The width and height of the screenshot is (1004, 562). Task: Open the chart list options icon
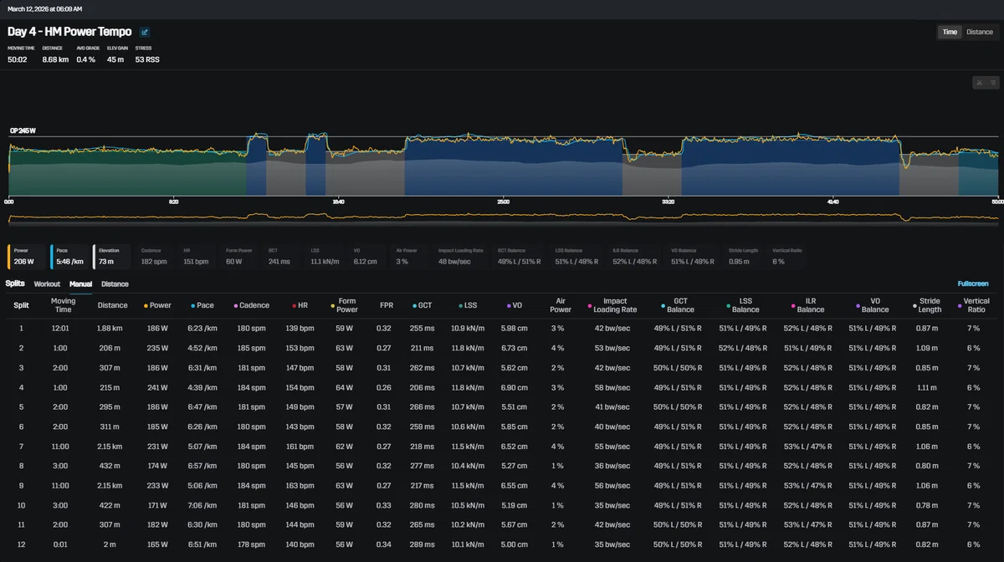pyautogui.click(x=992, y=82)
